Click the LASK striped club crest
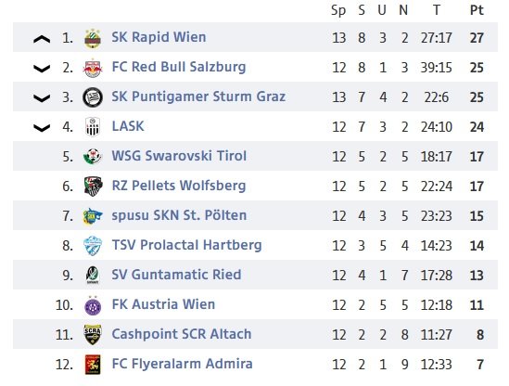 93,127
